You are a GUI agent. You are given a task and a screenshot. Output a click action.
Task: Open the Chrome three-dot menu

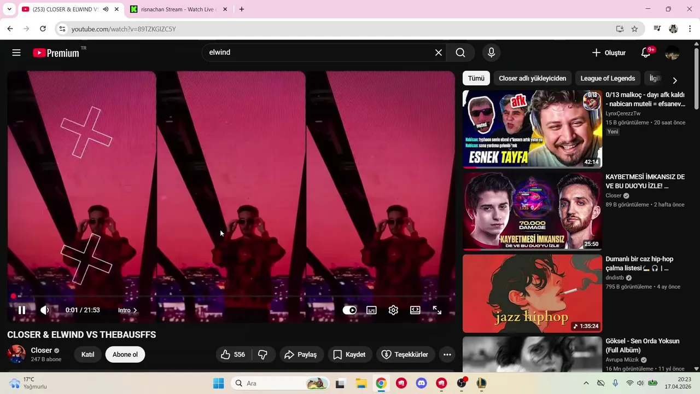point(690,29)
